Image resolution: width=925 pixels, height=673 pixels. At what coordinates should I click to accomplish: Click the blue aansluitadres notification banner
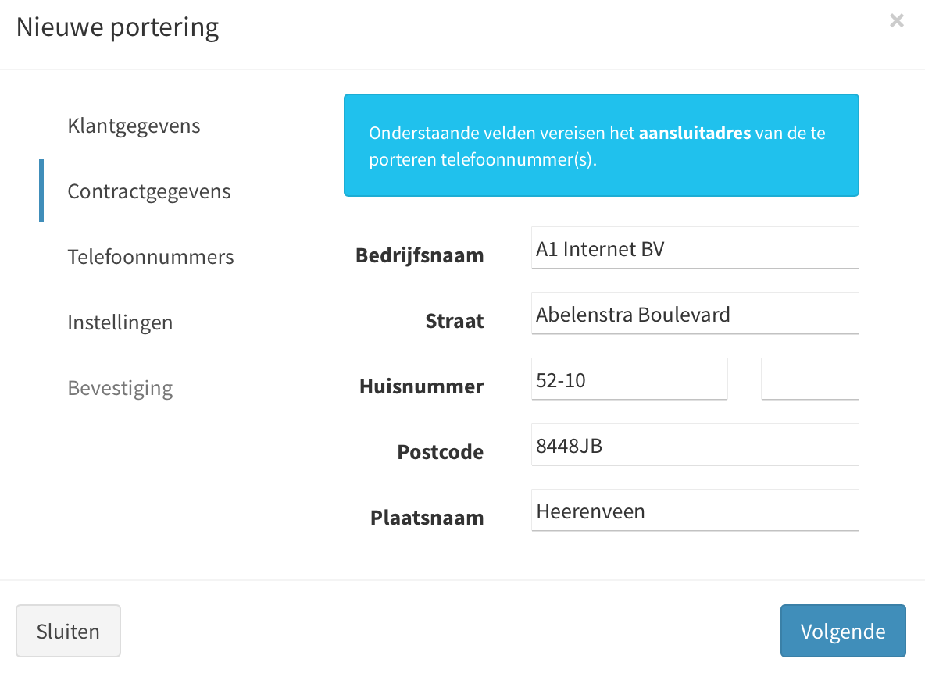point(602,145)
